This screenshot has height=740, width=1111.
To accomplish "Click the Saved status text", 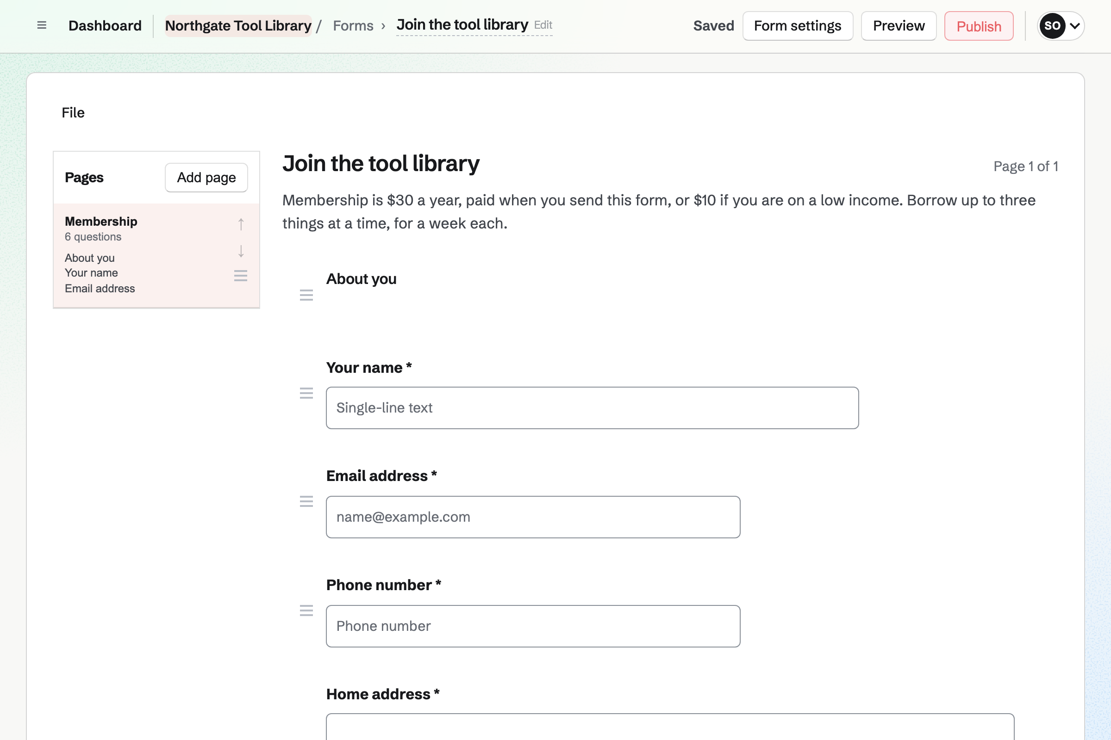I will tap(713, 26).
